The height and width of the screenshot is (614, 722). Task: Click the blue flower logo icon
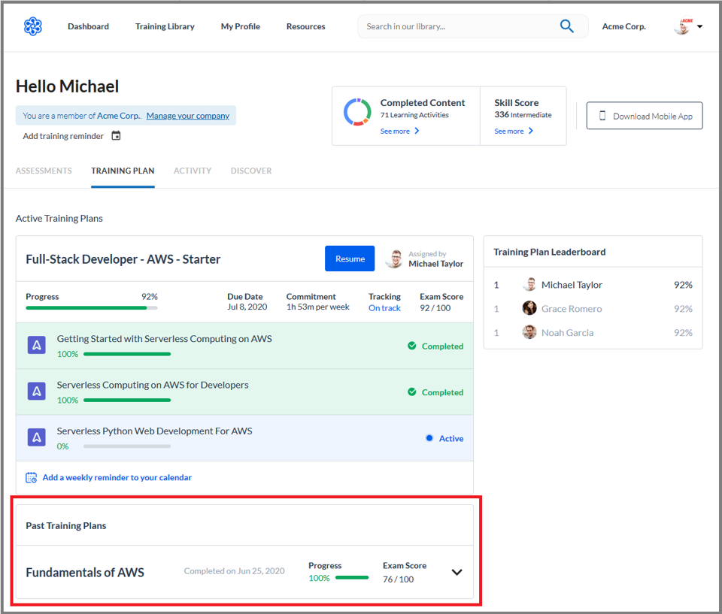pyautogui.click(x=32, y=26)
